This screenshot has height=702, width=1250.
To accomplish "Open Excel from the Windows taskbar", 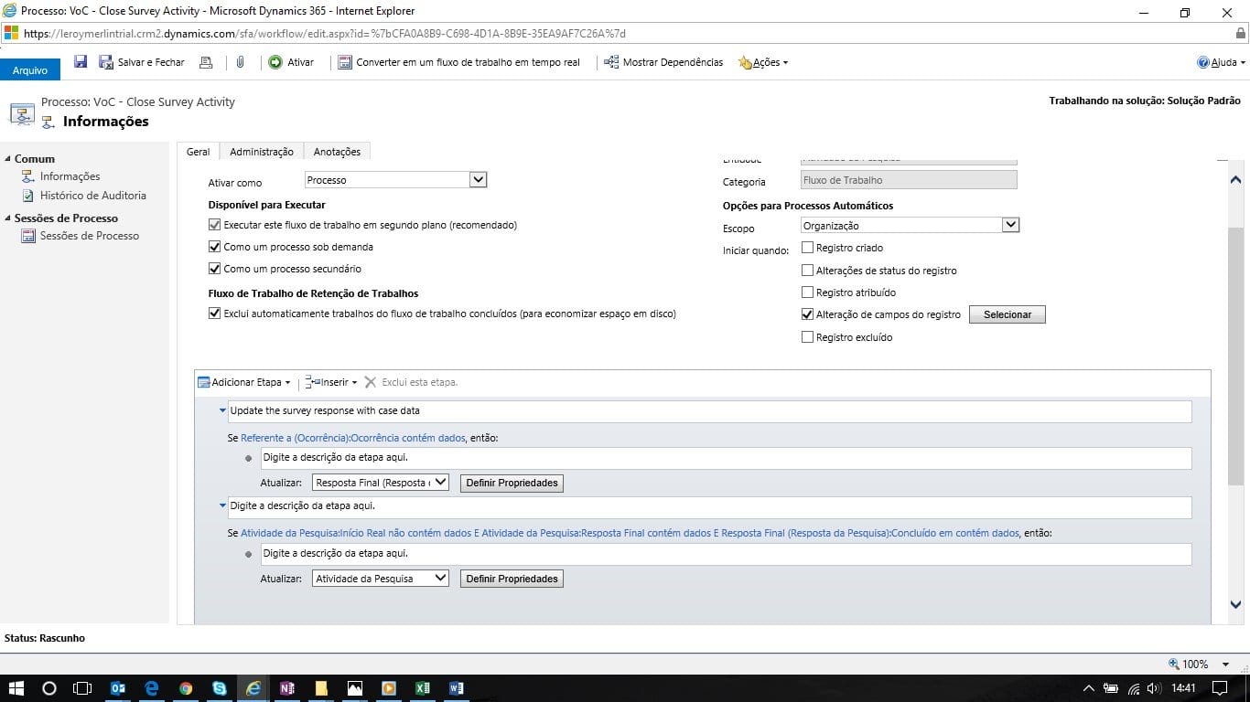I will 422,687.
